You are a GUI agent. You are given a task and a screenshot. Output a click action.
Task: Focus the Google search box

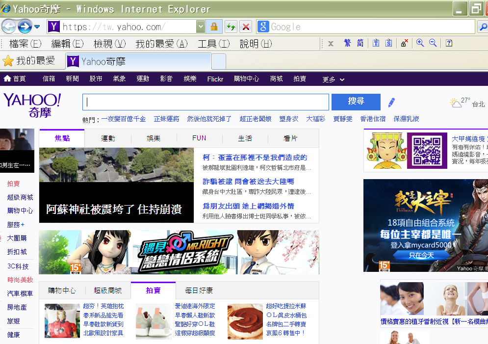click(371, 27)
